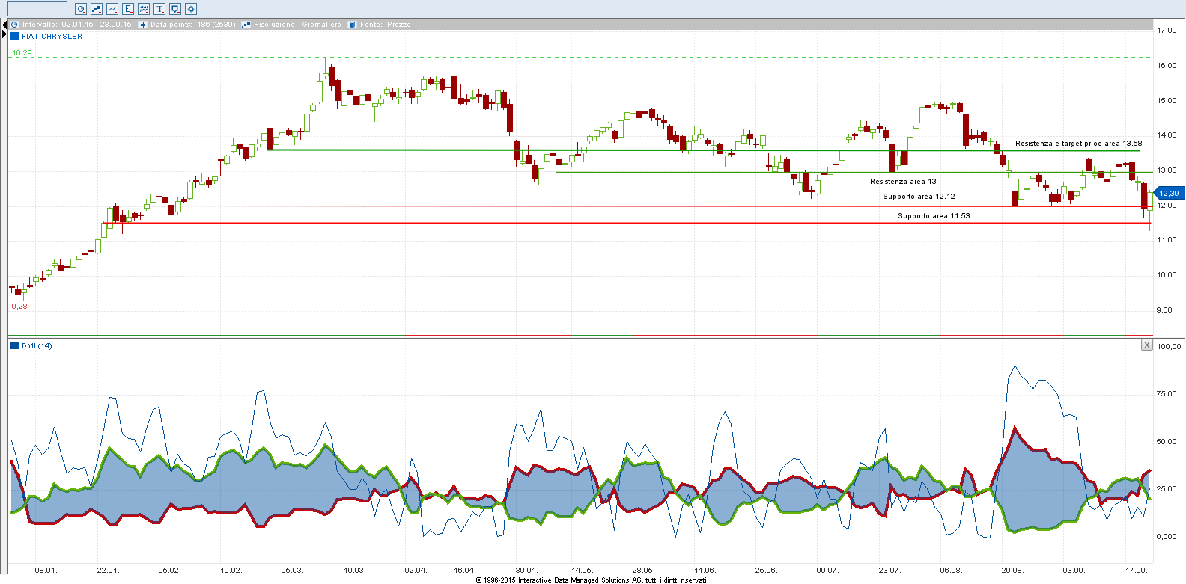Click the 17.09. date axis label
The height and width of the screenshot is (584, 1186).
tap(1137, 571)
